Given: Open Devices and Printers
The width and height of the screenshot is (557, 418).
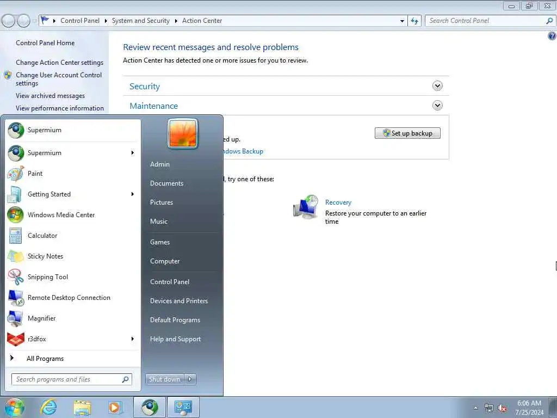Looking at the screenshot, I should point(178,300).
